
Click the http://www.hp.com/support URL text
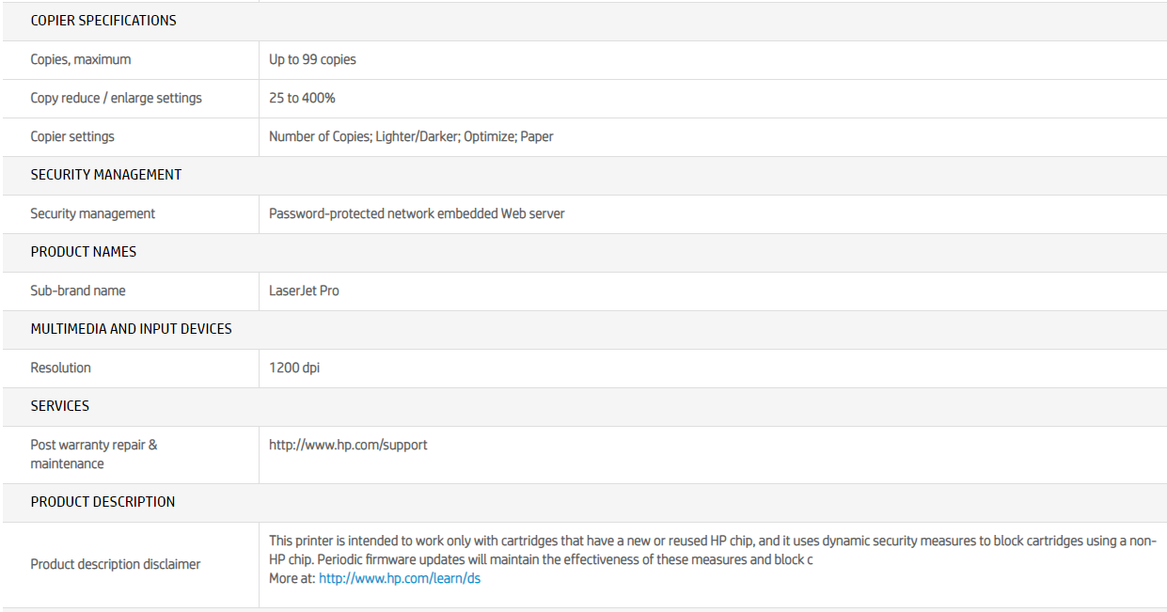pyautogui.click(x=348, y=445)
